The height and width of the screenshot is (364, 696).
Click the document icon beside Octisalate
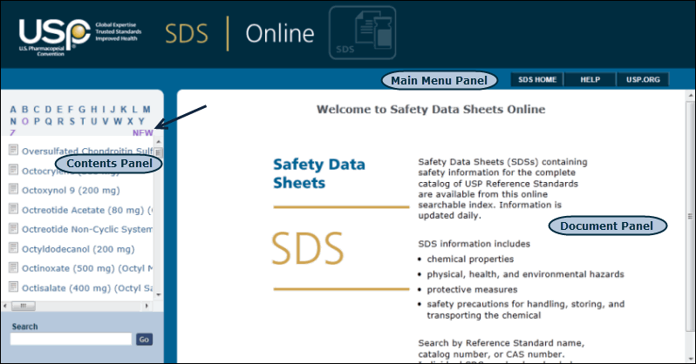click(x=13, y=286)
